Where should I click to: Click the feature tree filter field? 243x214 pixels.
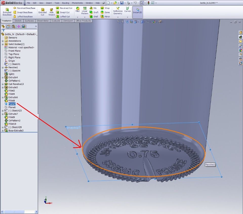[x=19, y=30]
